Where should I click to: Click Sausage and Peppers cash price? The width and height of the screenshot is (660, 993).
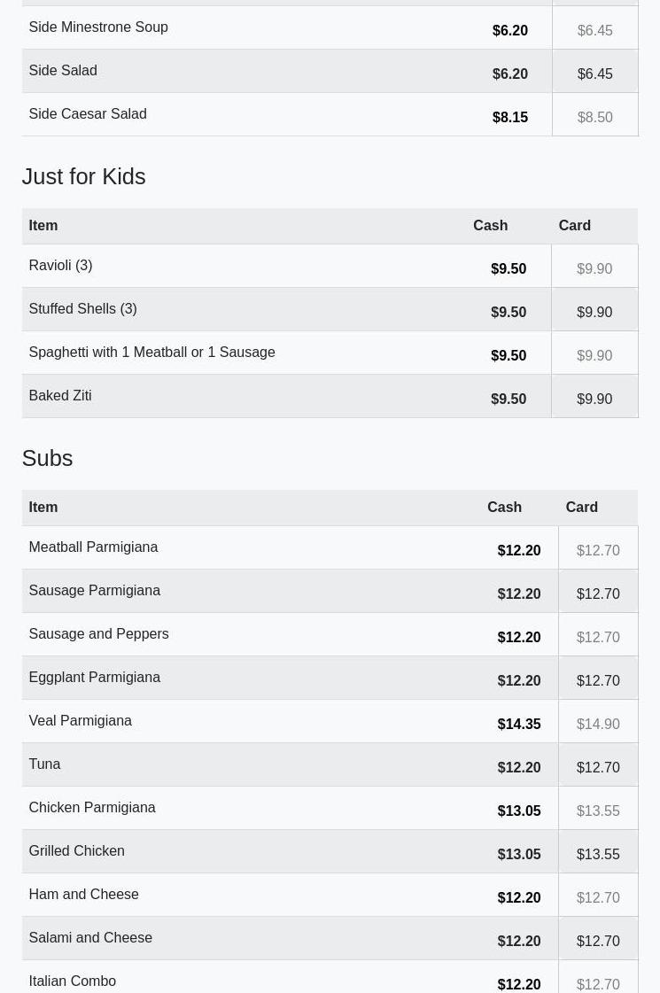point(519,637)
